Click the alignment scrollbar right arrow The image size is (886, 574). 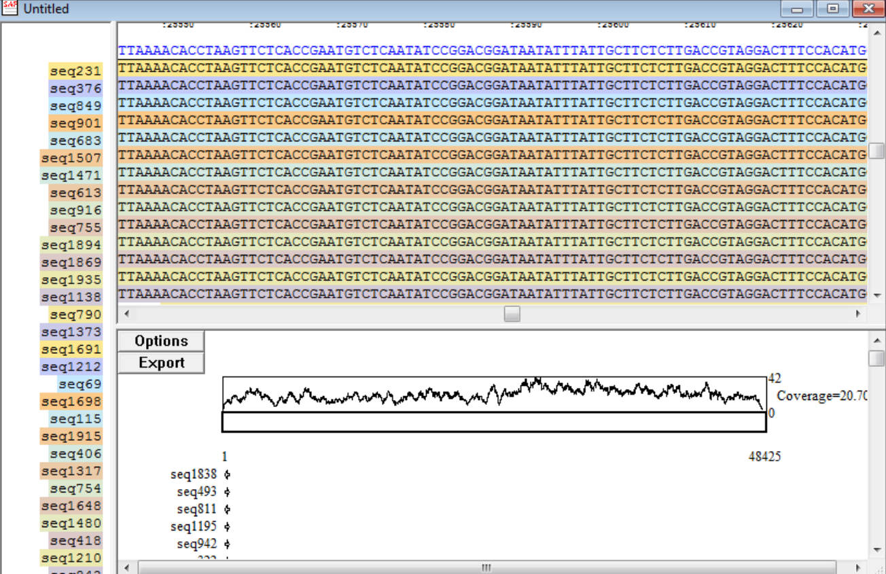[858, 314]
